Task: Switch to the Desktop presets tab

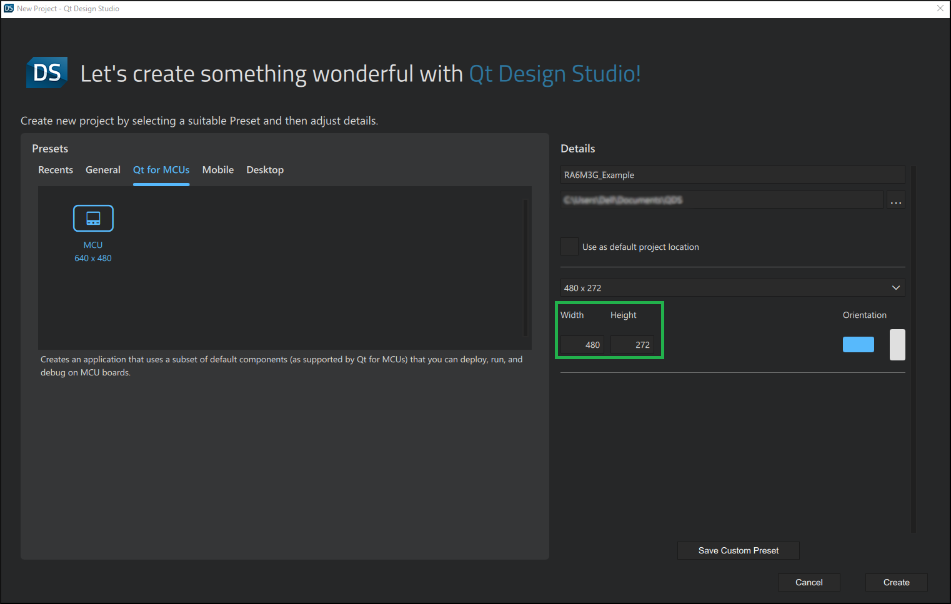Action: [265, 170]
